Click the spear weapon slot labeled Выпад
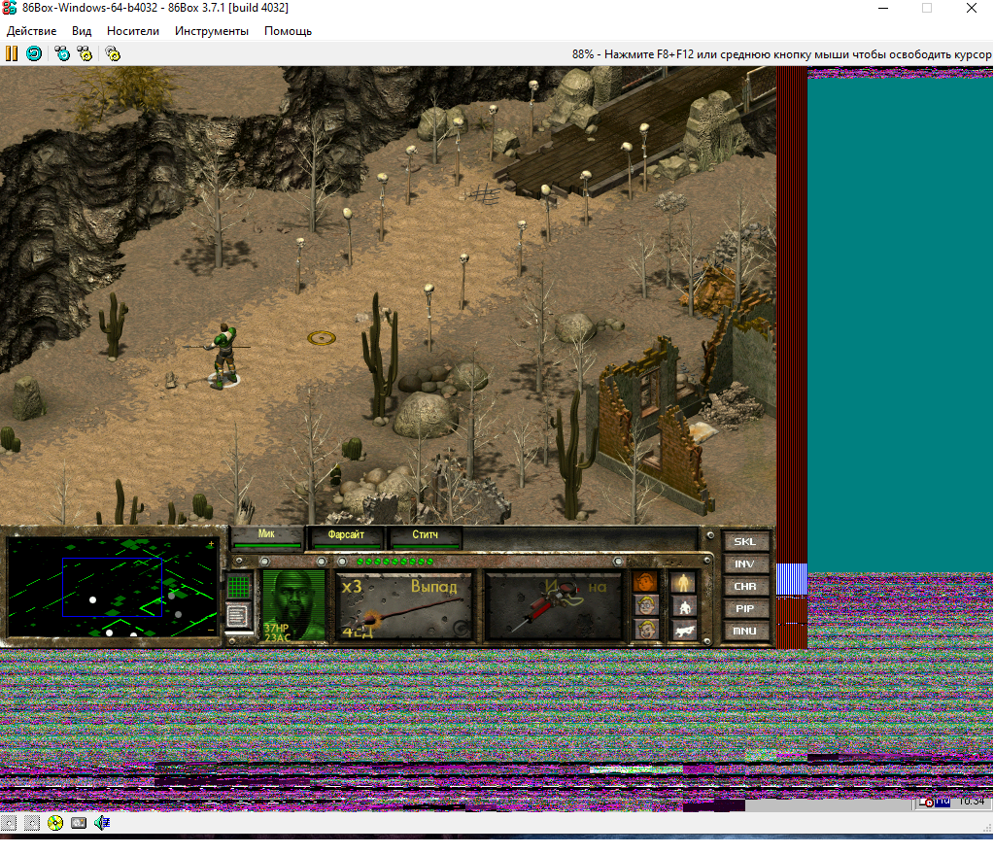Screen dimensions: 994x854 click(404, 606)
